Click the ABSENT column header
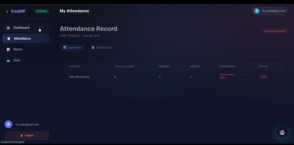This screenshot has height=145, width=294. click(195, 67)
